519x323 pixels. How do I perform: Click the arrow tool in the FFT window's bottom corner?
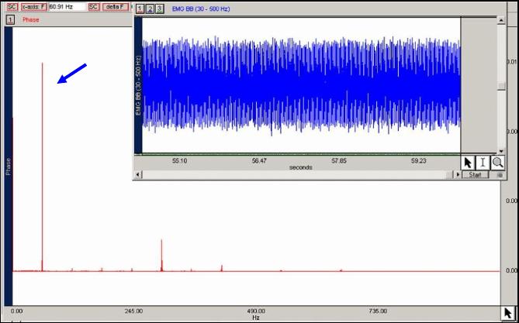click(508, 312)
